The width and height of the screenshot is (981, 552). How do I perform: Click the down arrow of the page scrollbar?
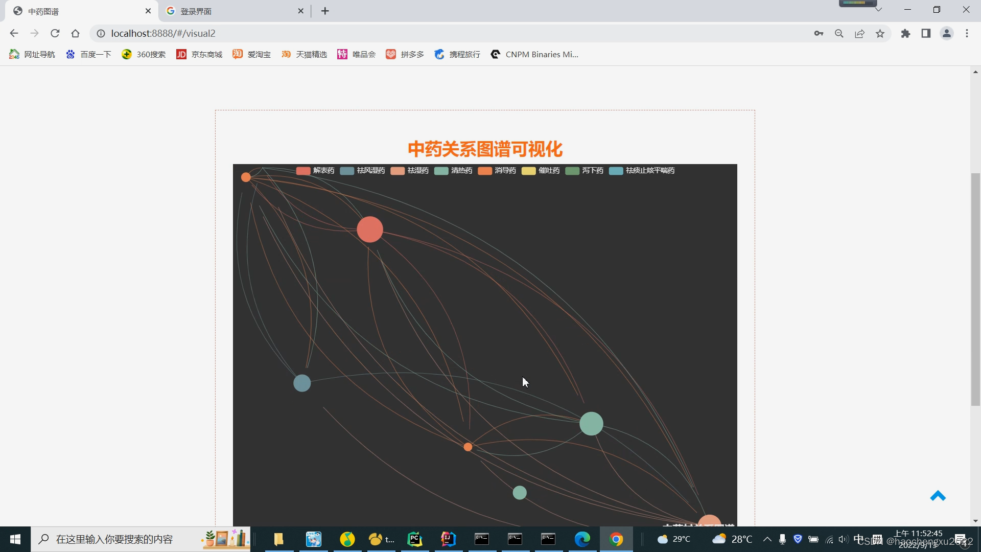(975, 521)
